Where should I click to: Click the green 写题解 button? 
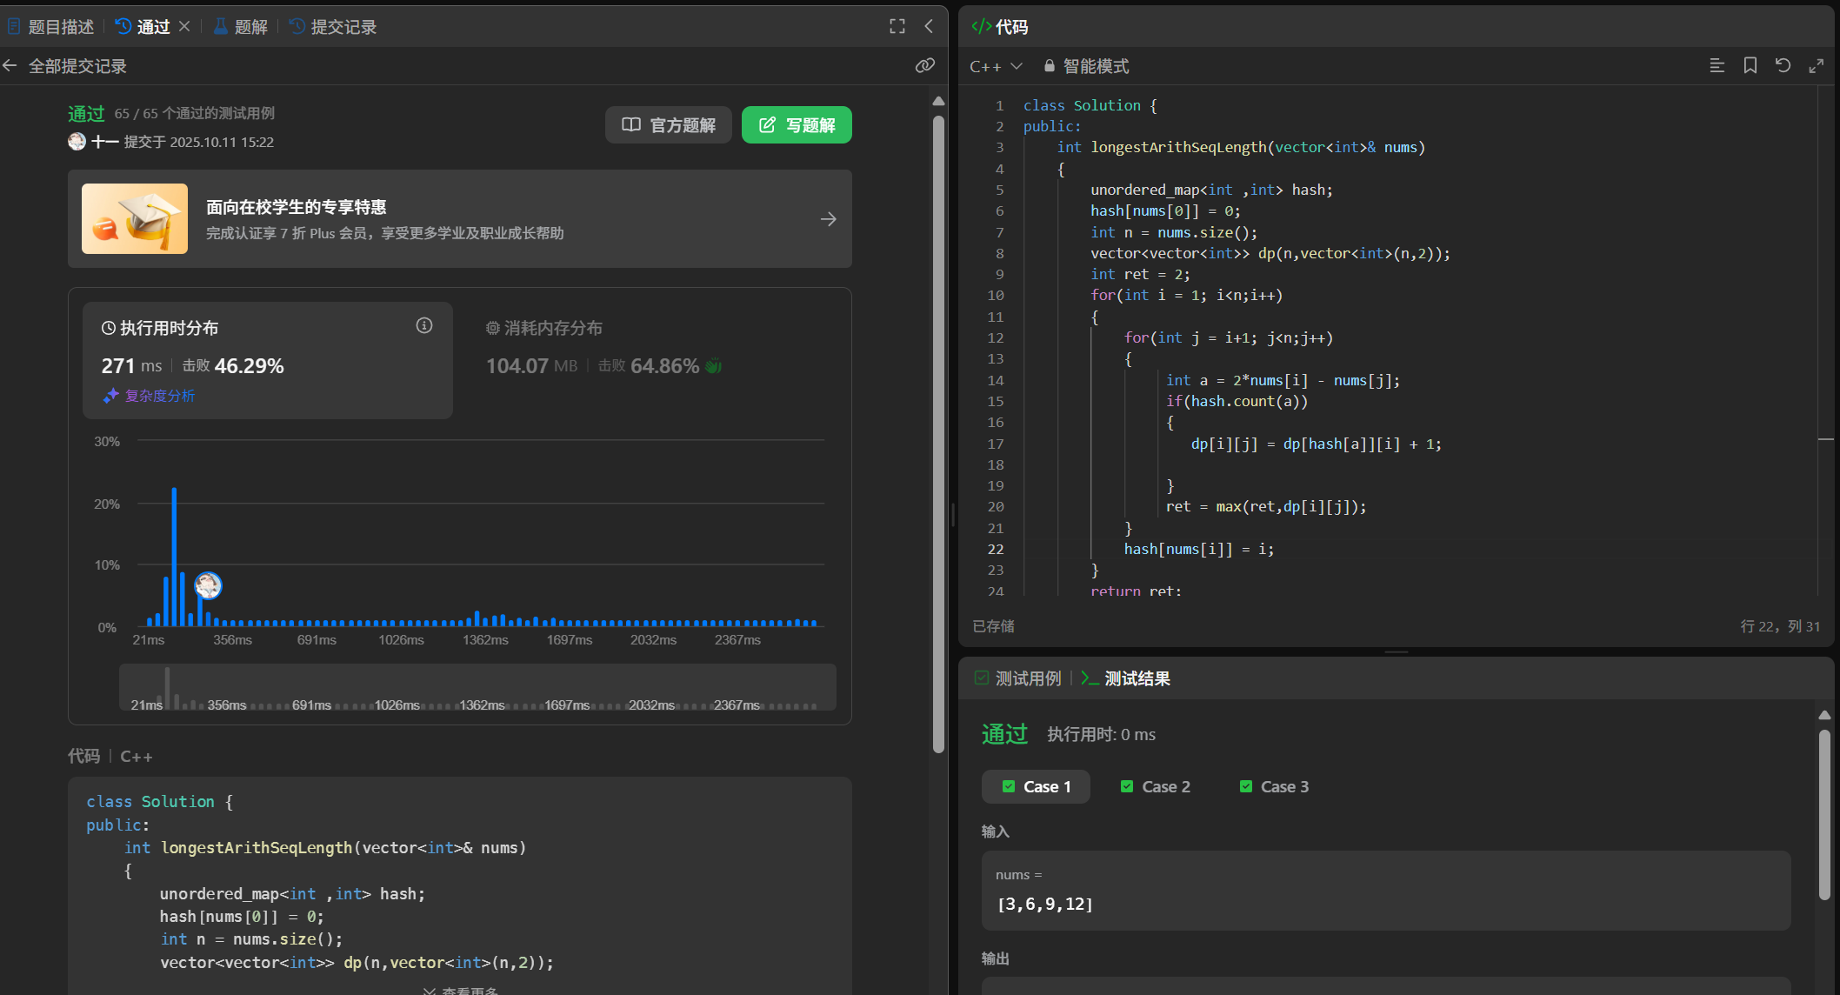pos(797,125)
